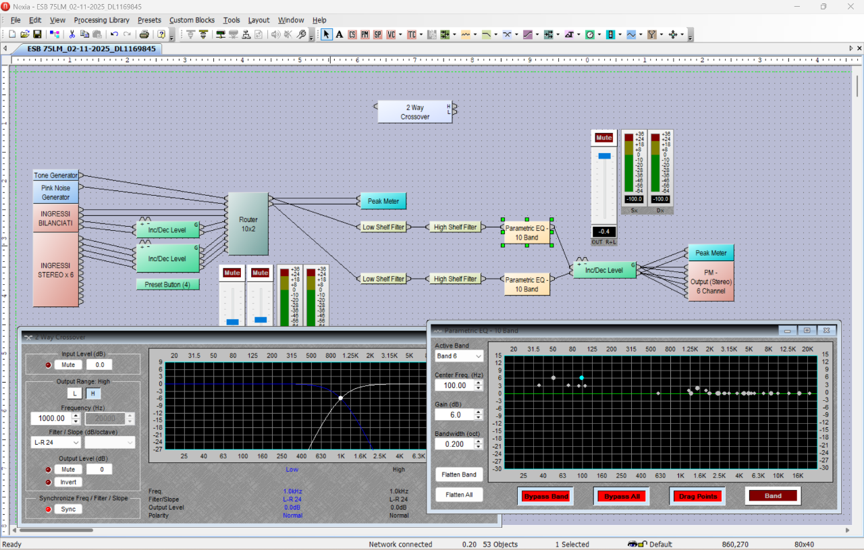Click the Print icon in the toolbar

(144, 34)
